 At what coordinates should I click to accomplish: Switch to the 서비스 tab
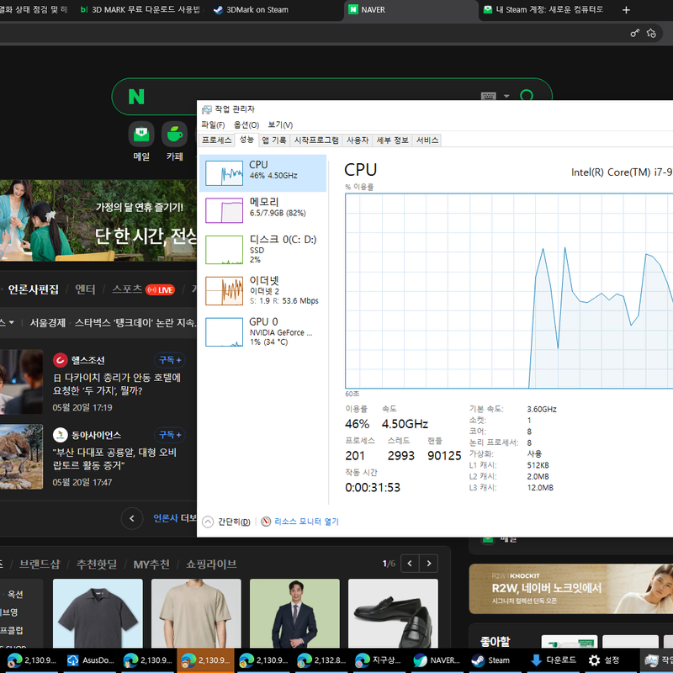427,140
